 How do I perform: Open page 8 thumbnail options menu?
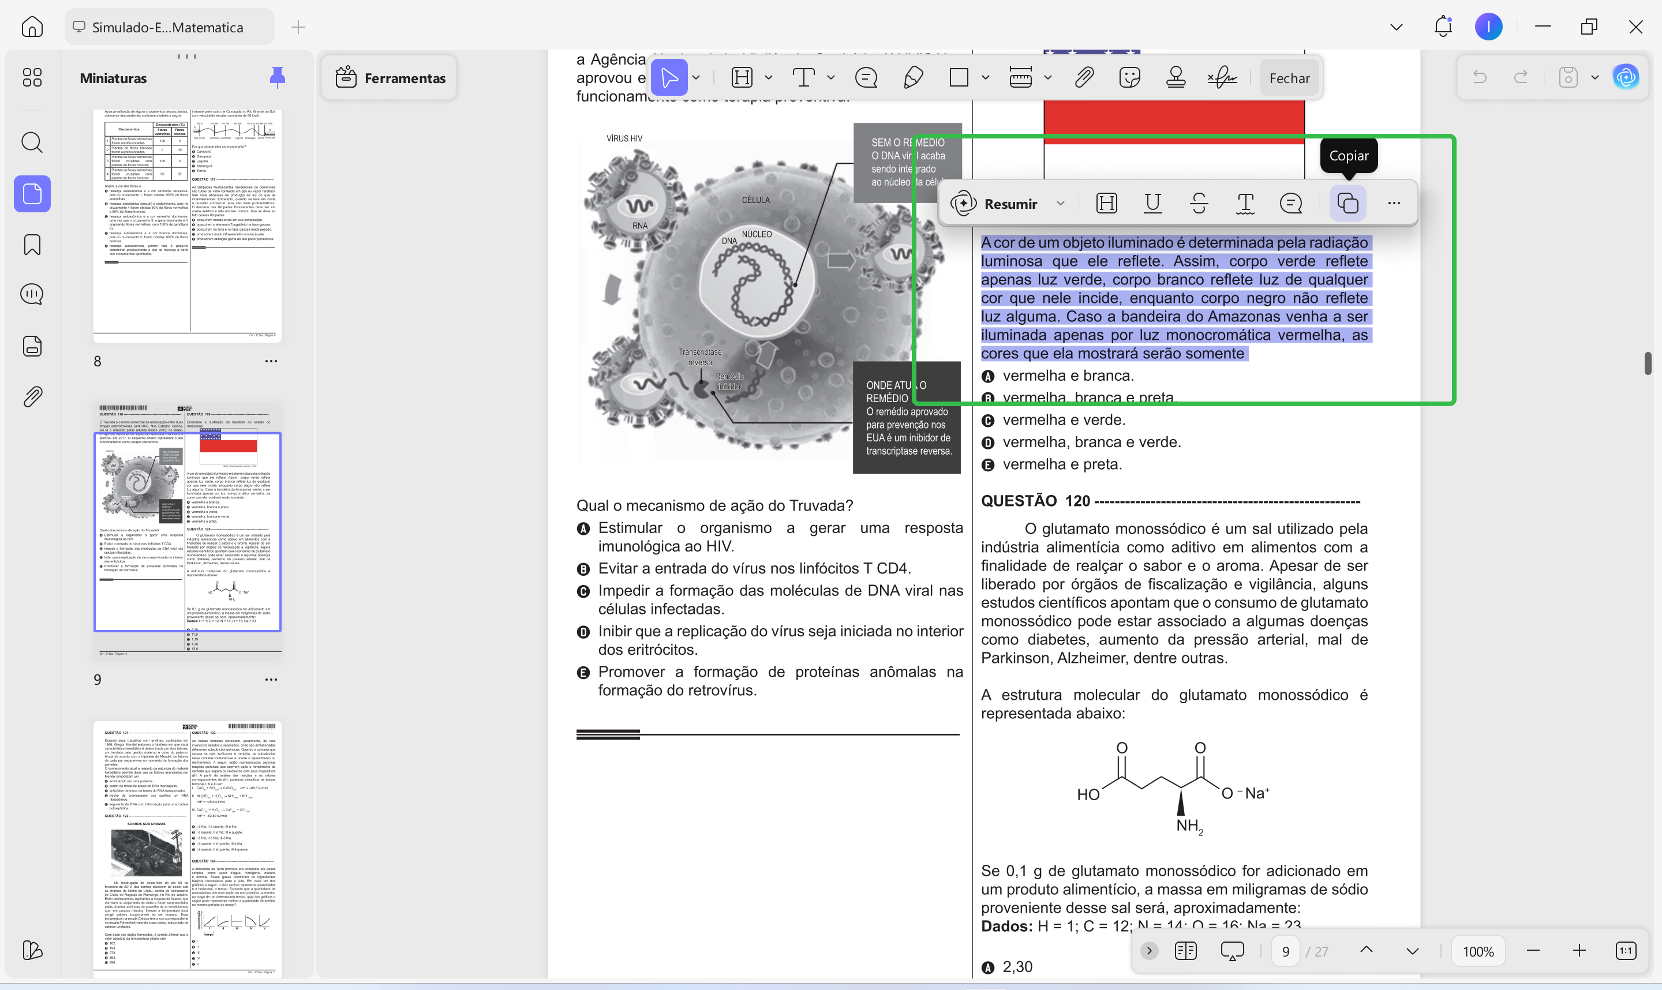[271, 361]
